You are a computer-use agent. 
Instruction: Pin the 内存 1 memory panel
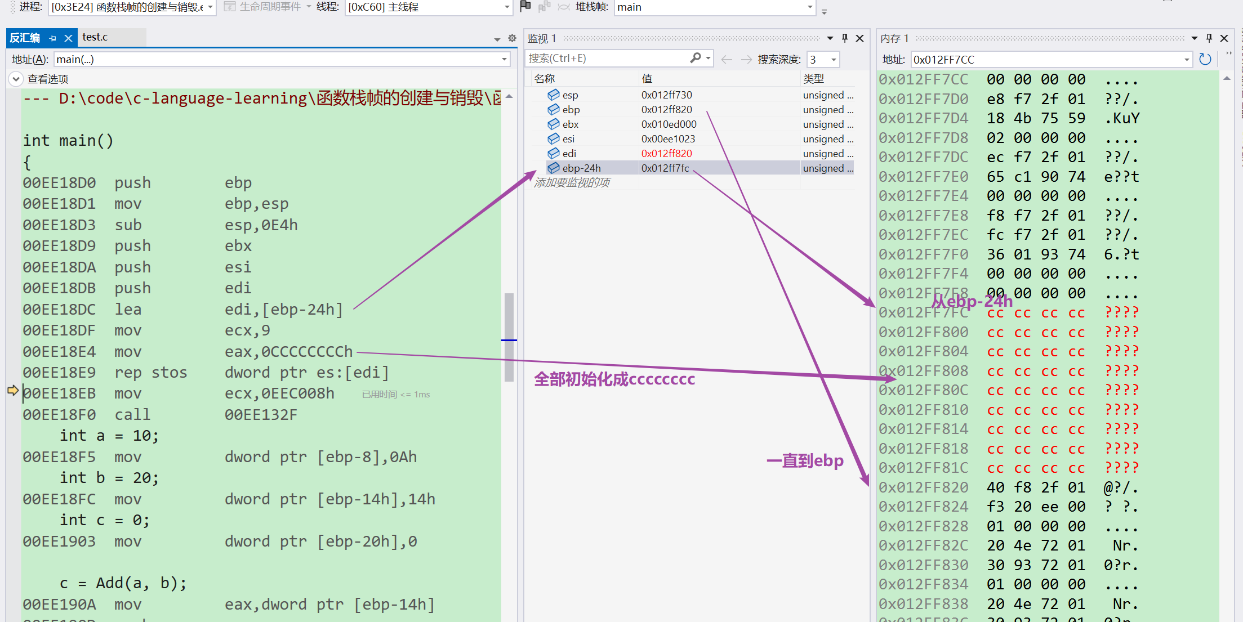pos(1209,38)
